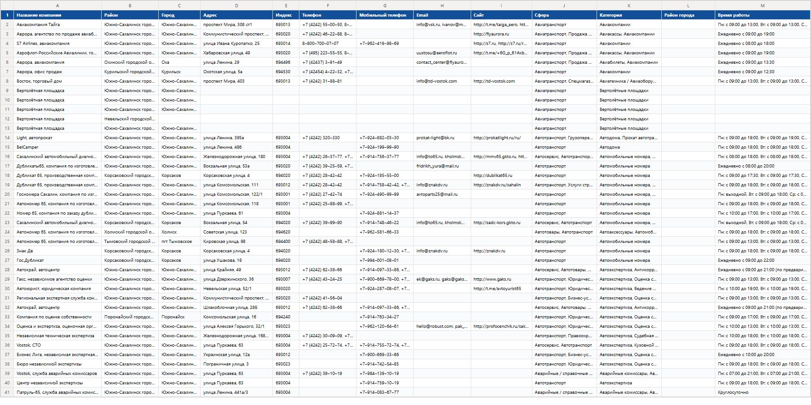This screenshot has width=811, height=405.
Task: Select site cell "http://www.gaks.ru"
Action: 501,279
